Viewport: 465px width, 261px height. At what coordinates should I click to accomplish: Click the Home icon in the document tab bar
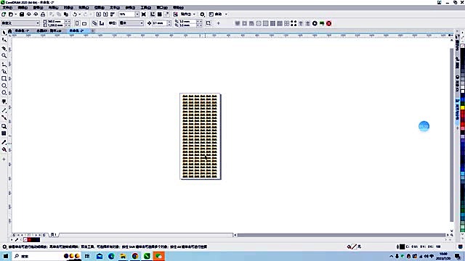point(10,30)
